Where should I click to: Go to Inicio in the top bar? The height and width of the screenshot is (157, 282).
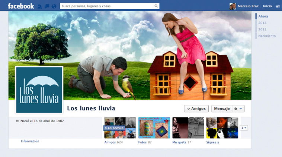point(267,6)
